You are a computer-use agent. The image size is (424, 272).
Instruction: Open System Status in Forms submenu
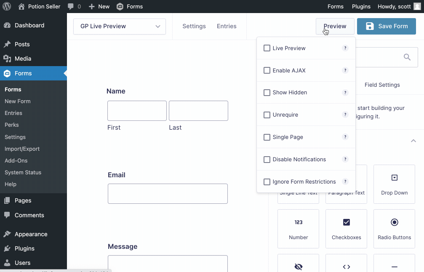(x=23, y=173)
